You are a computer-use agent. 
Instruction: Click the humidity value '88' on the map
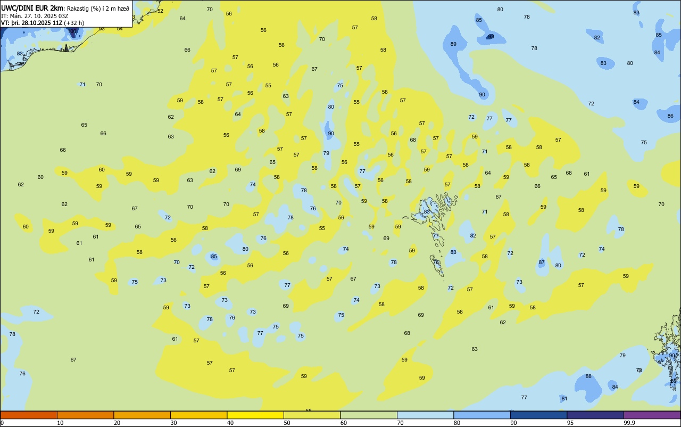588,376
